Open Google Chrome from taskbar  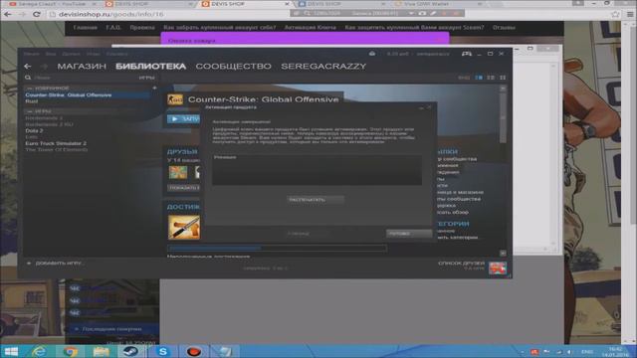pos(70,351)
